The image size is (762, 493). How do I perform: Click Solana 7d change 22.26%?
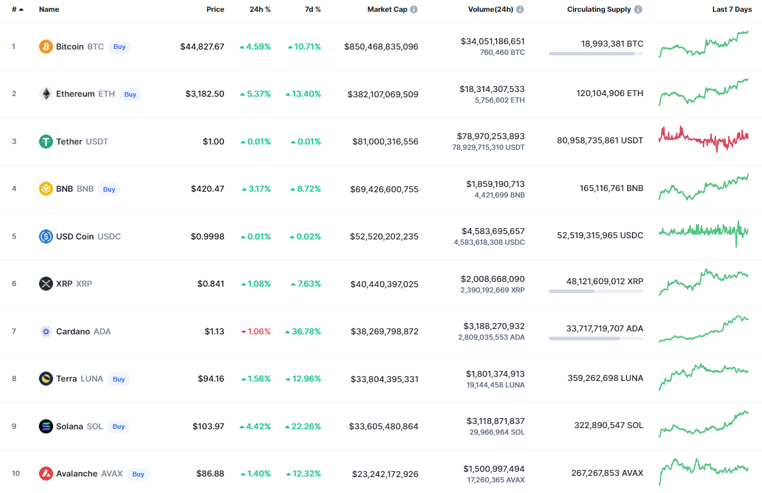click(303, 426)
